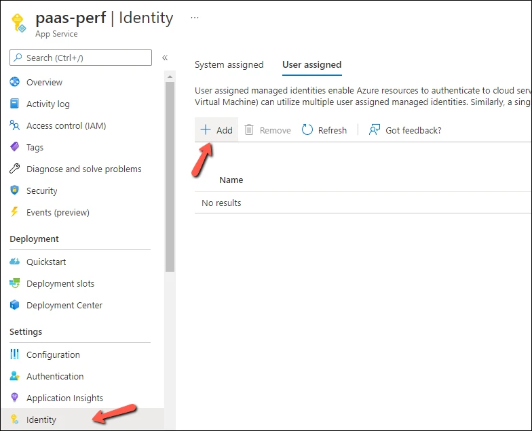Open Diagnose and solve problems
Screen dimensions: 532x431
click(84, 169)
